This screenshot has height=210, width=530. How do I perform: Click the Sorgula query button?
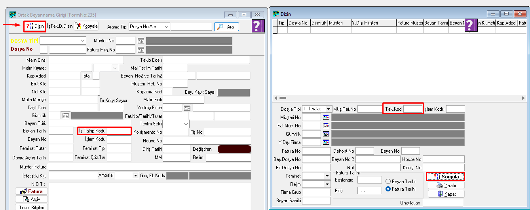point(445,176)
